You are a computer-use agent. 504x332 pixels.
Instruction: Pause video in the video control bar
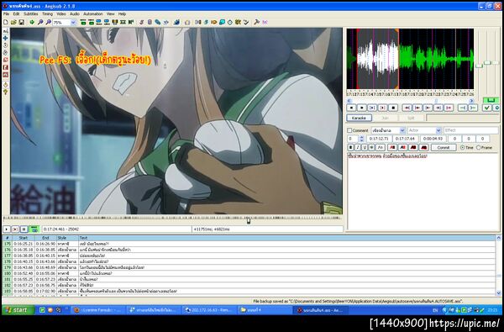click(24, 229)
